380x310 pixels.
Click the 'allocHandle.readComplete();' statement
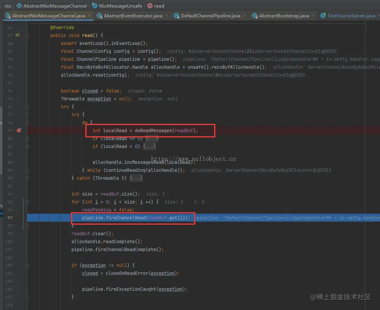[107, 241]
